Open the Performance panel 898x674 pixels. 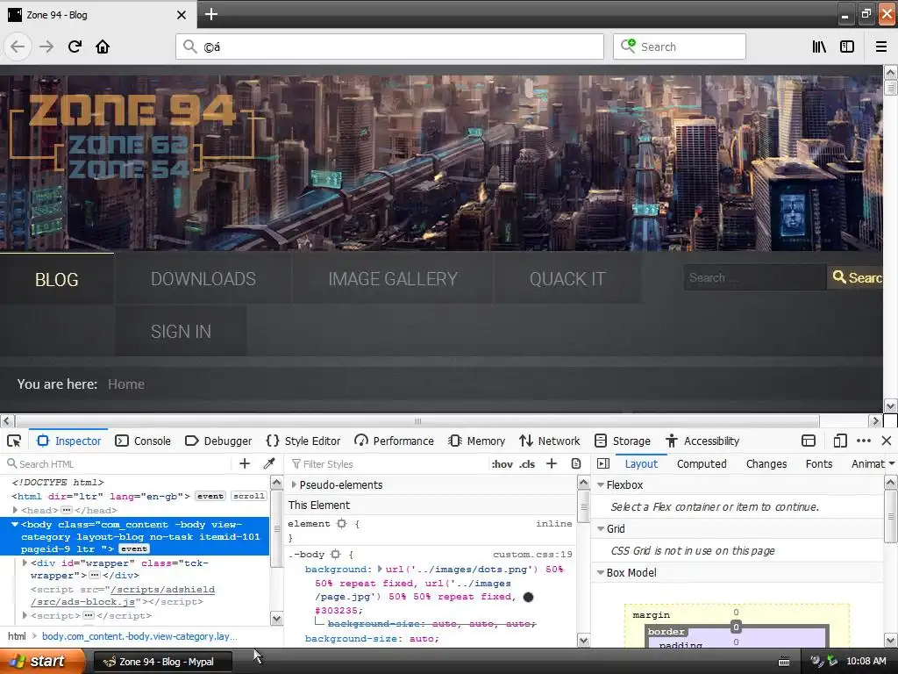tap(394, 441)
